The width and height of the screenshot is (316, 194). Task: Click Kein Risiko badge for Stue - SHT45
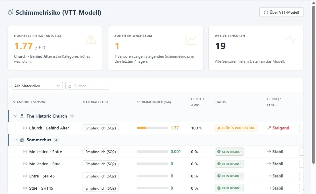point(229,188)
